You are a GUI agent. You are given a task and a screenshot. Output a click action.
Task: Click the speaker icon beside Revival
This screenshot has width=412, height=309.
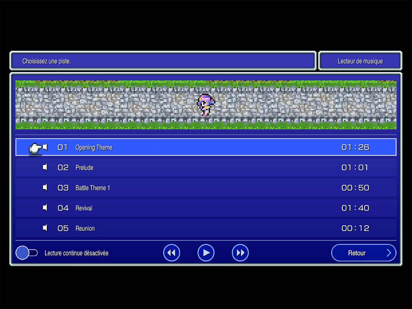pyautogui.click(x=45, y=208)
